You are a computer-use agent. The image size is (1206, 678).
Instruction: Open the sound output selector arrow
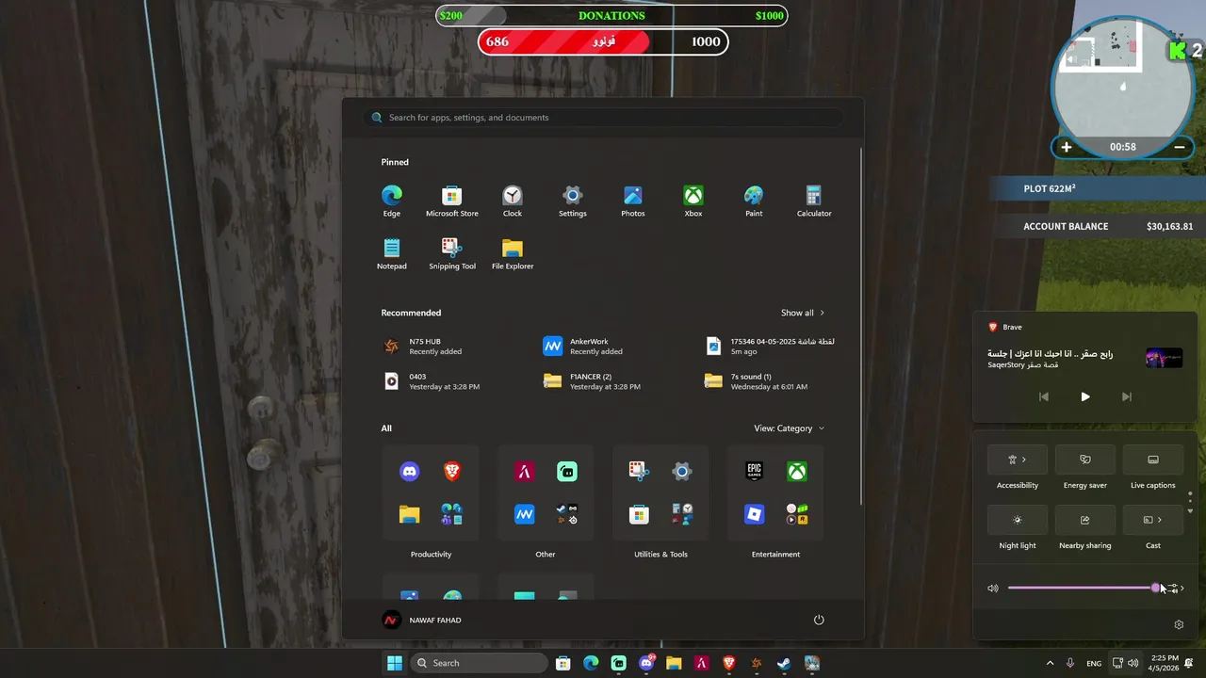tap(1178, 589)
